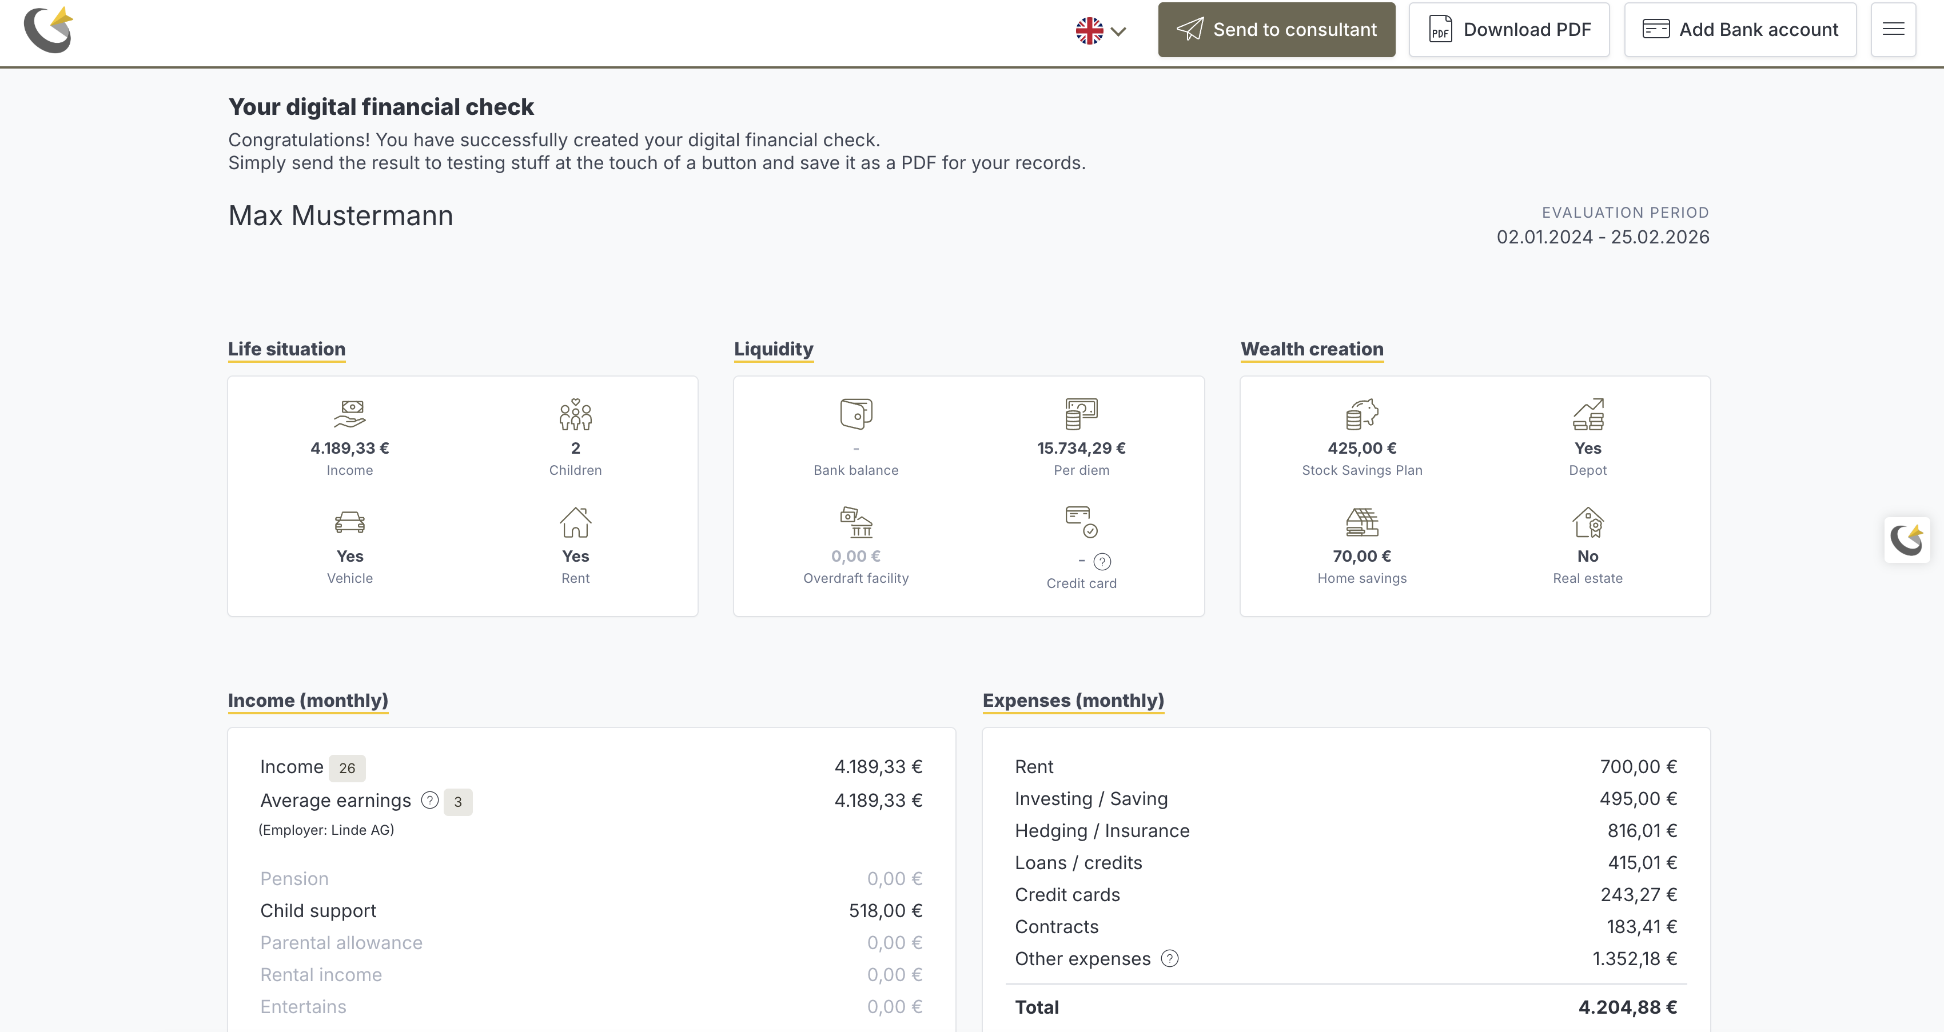Click the Bank balance wallet icon
This screenshot has width=1944, height=1032.
click(x=856, y=414)
